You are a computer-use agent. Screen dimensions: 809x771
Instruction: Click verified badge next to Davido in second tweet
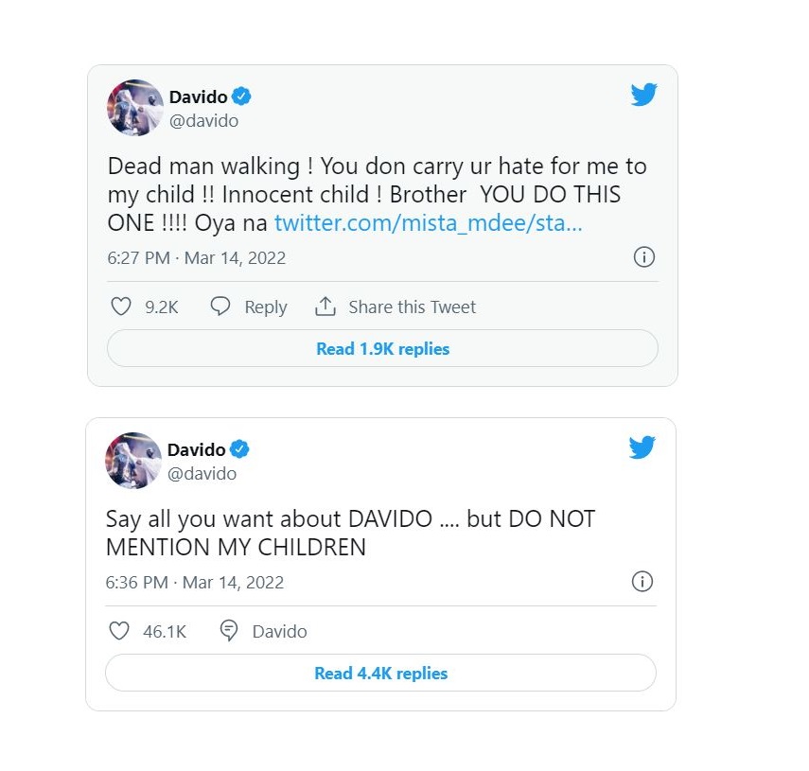tap(238, 449)
